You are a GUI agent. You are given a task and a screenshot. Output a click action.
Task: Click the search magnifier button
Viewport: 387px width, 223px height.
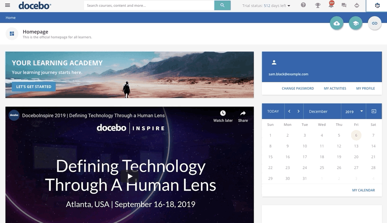pyautogui.click(x=222, y=6)
